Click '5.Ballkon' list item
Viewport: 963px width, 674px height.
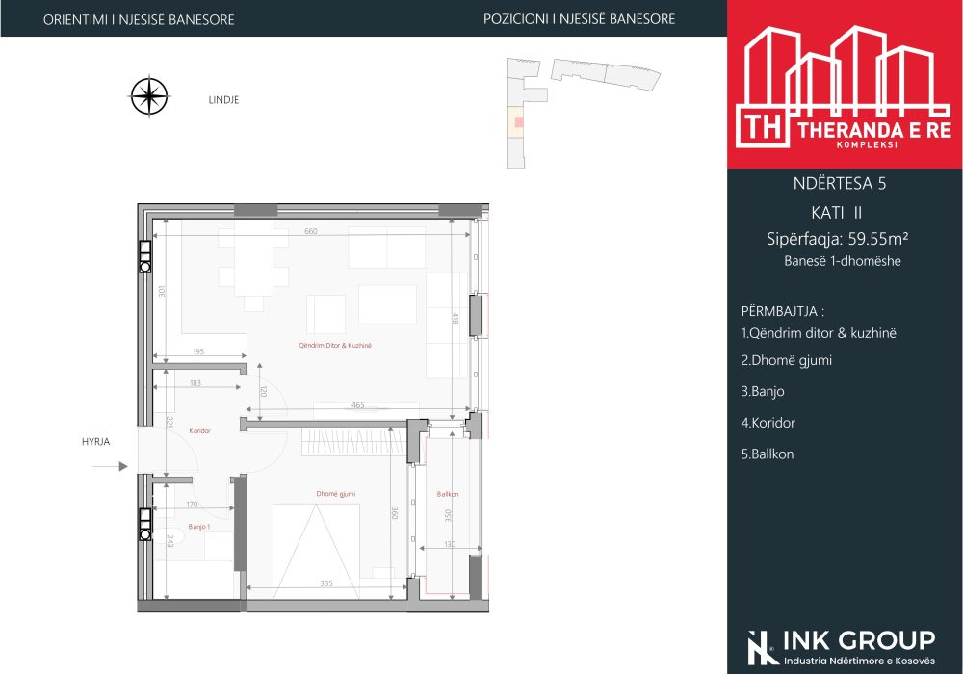(768, 454)
